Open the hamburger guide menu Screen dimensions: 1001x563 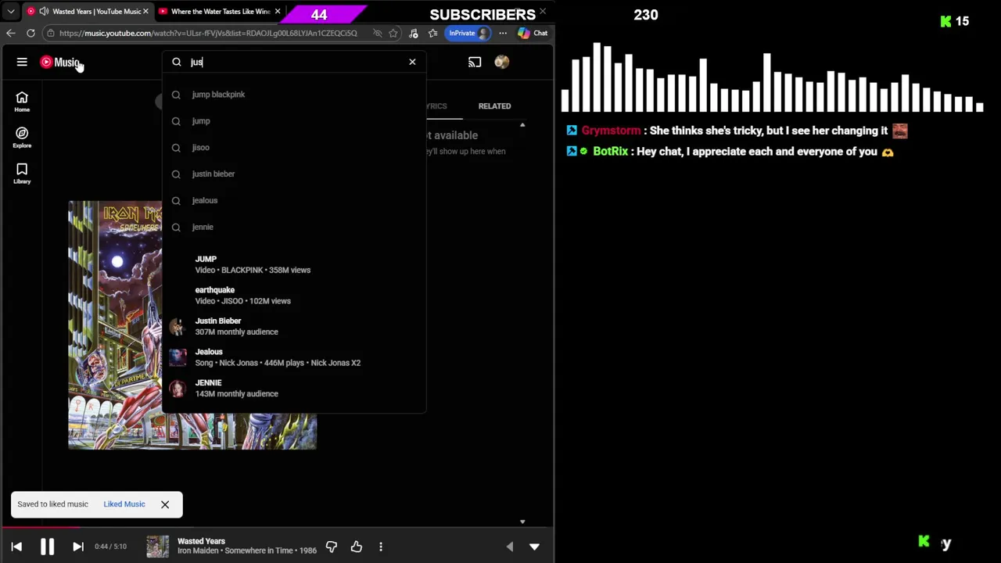click(x=22, y=62)
